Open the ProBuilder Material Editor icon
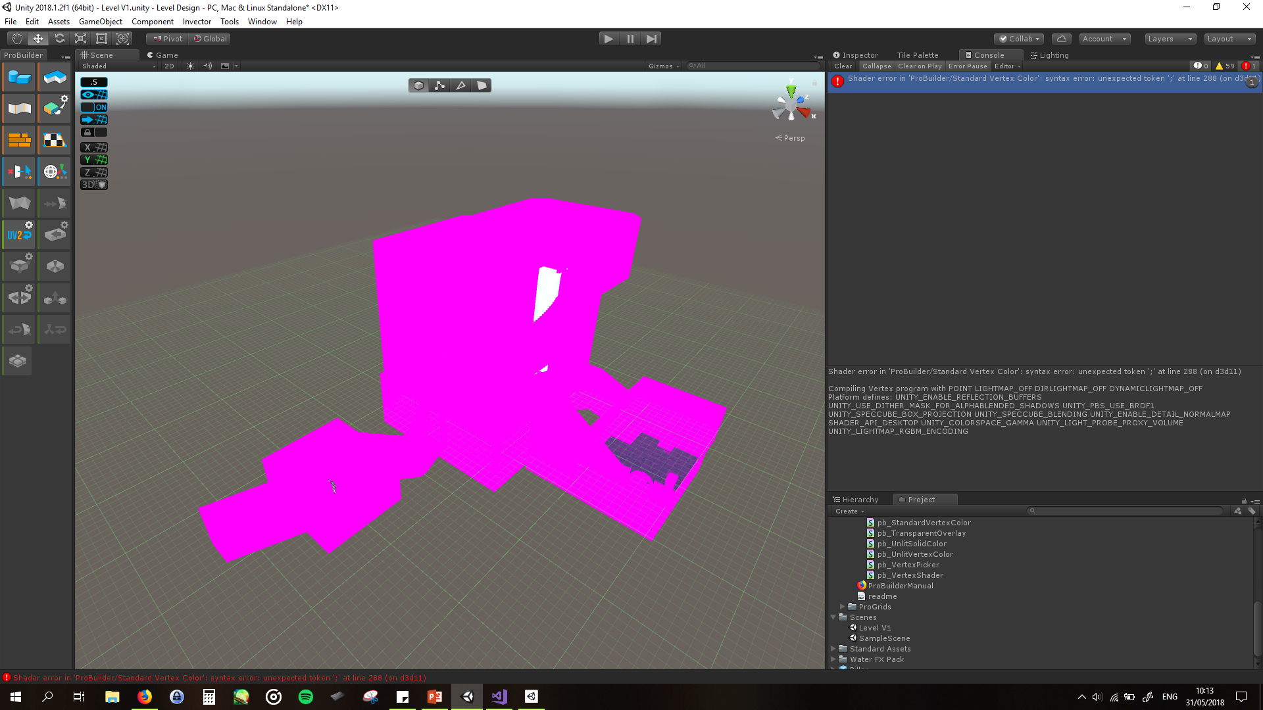 tap(19, 139)
